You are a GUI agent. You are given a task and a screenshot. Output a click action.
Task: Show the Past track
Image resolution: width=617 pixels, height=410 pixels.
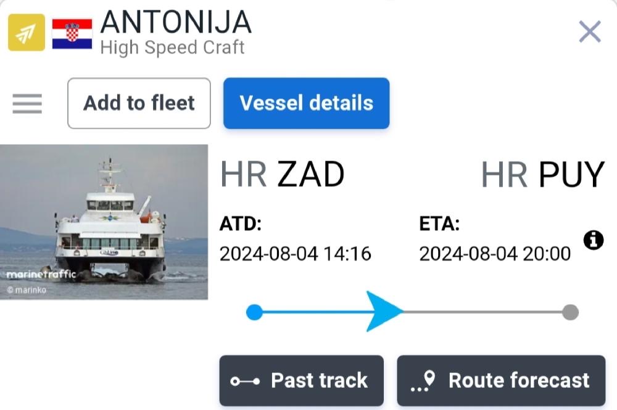point(302,380)
